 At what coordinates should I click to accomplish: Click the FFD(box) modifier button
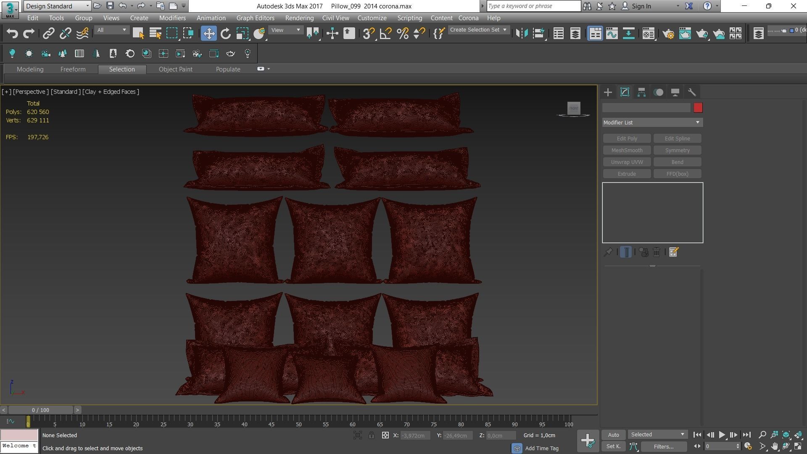point(677,174)
